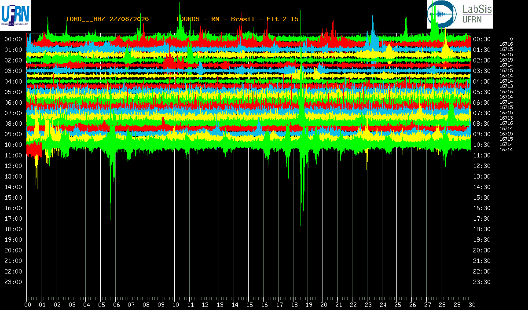Viewport: 528px width, 310px height.
Task: Click minute 10 on the bottom axis
Action: point(176,305)
